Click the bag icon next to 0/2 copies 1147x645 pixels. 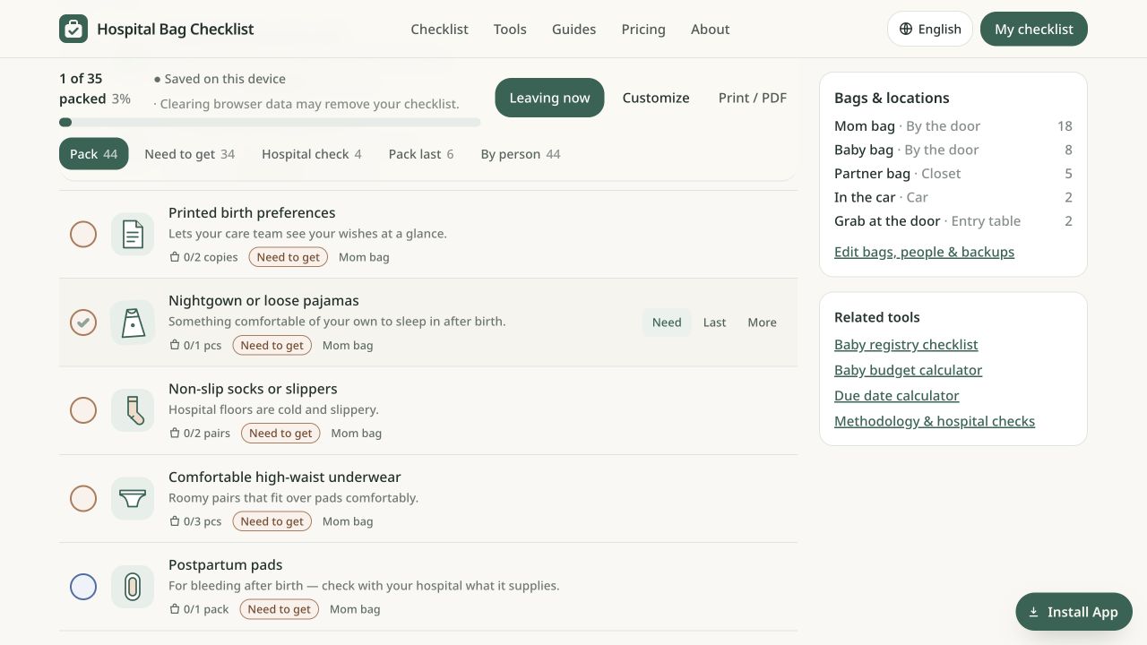[x=175, y=257]
